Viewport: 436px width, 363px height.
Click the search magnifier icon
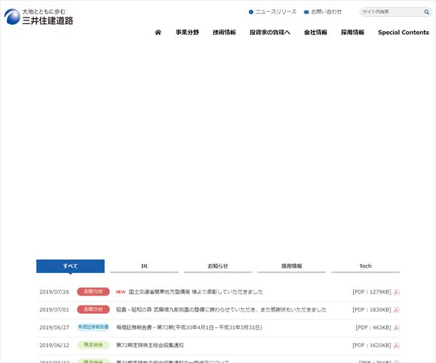(x=427, y=12)
